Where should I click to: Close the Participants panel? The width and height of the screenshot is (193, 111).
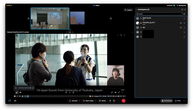185,9
